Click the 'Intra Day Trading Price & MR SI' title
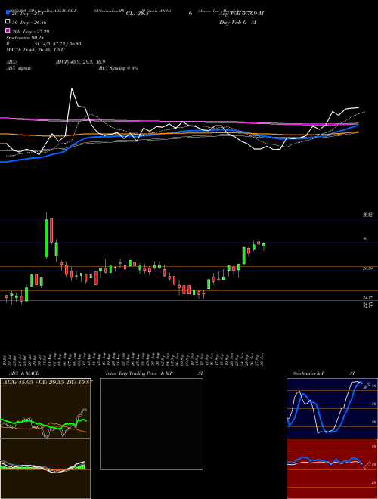The width and height of the screenshot is (378, 499). (154, 373)
